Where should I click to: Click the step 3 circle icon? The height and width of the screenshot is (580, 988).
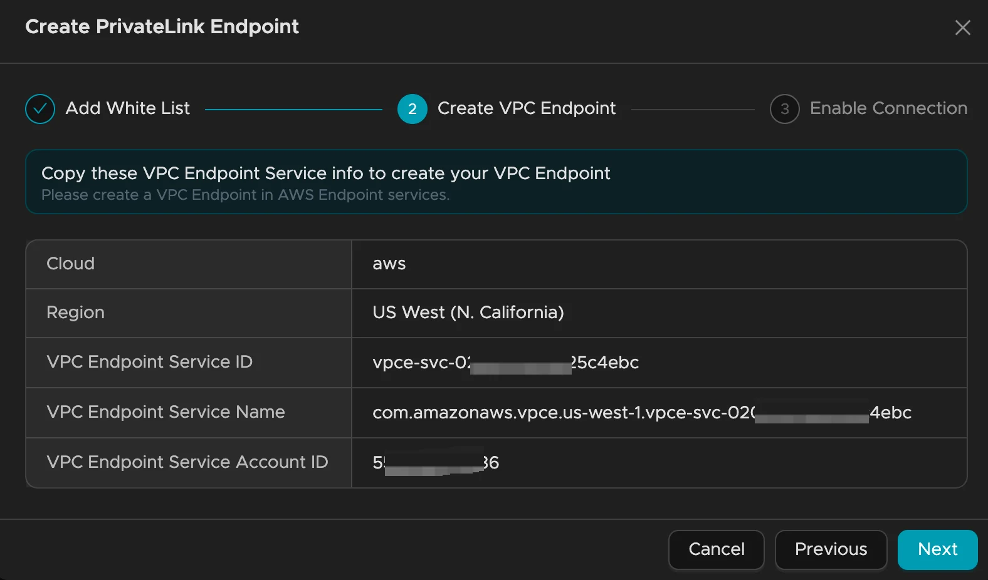click(x=784, y=109)
